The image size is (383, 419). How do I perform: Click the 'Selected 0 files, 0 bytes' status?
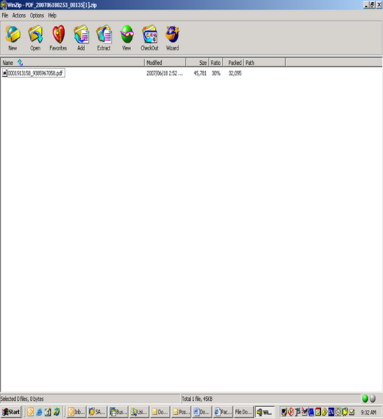pyautogui.click(x=22, y=399)
